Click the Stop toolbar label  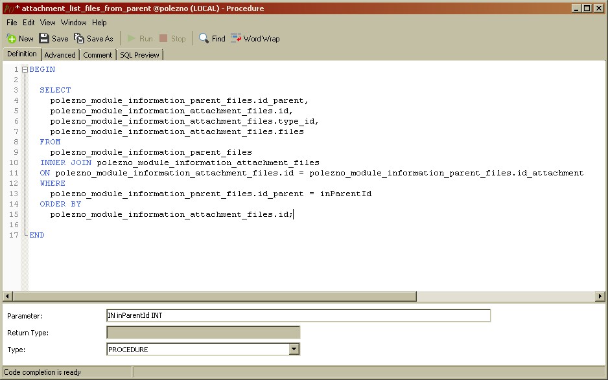178,39
